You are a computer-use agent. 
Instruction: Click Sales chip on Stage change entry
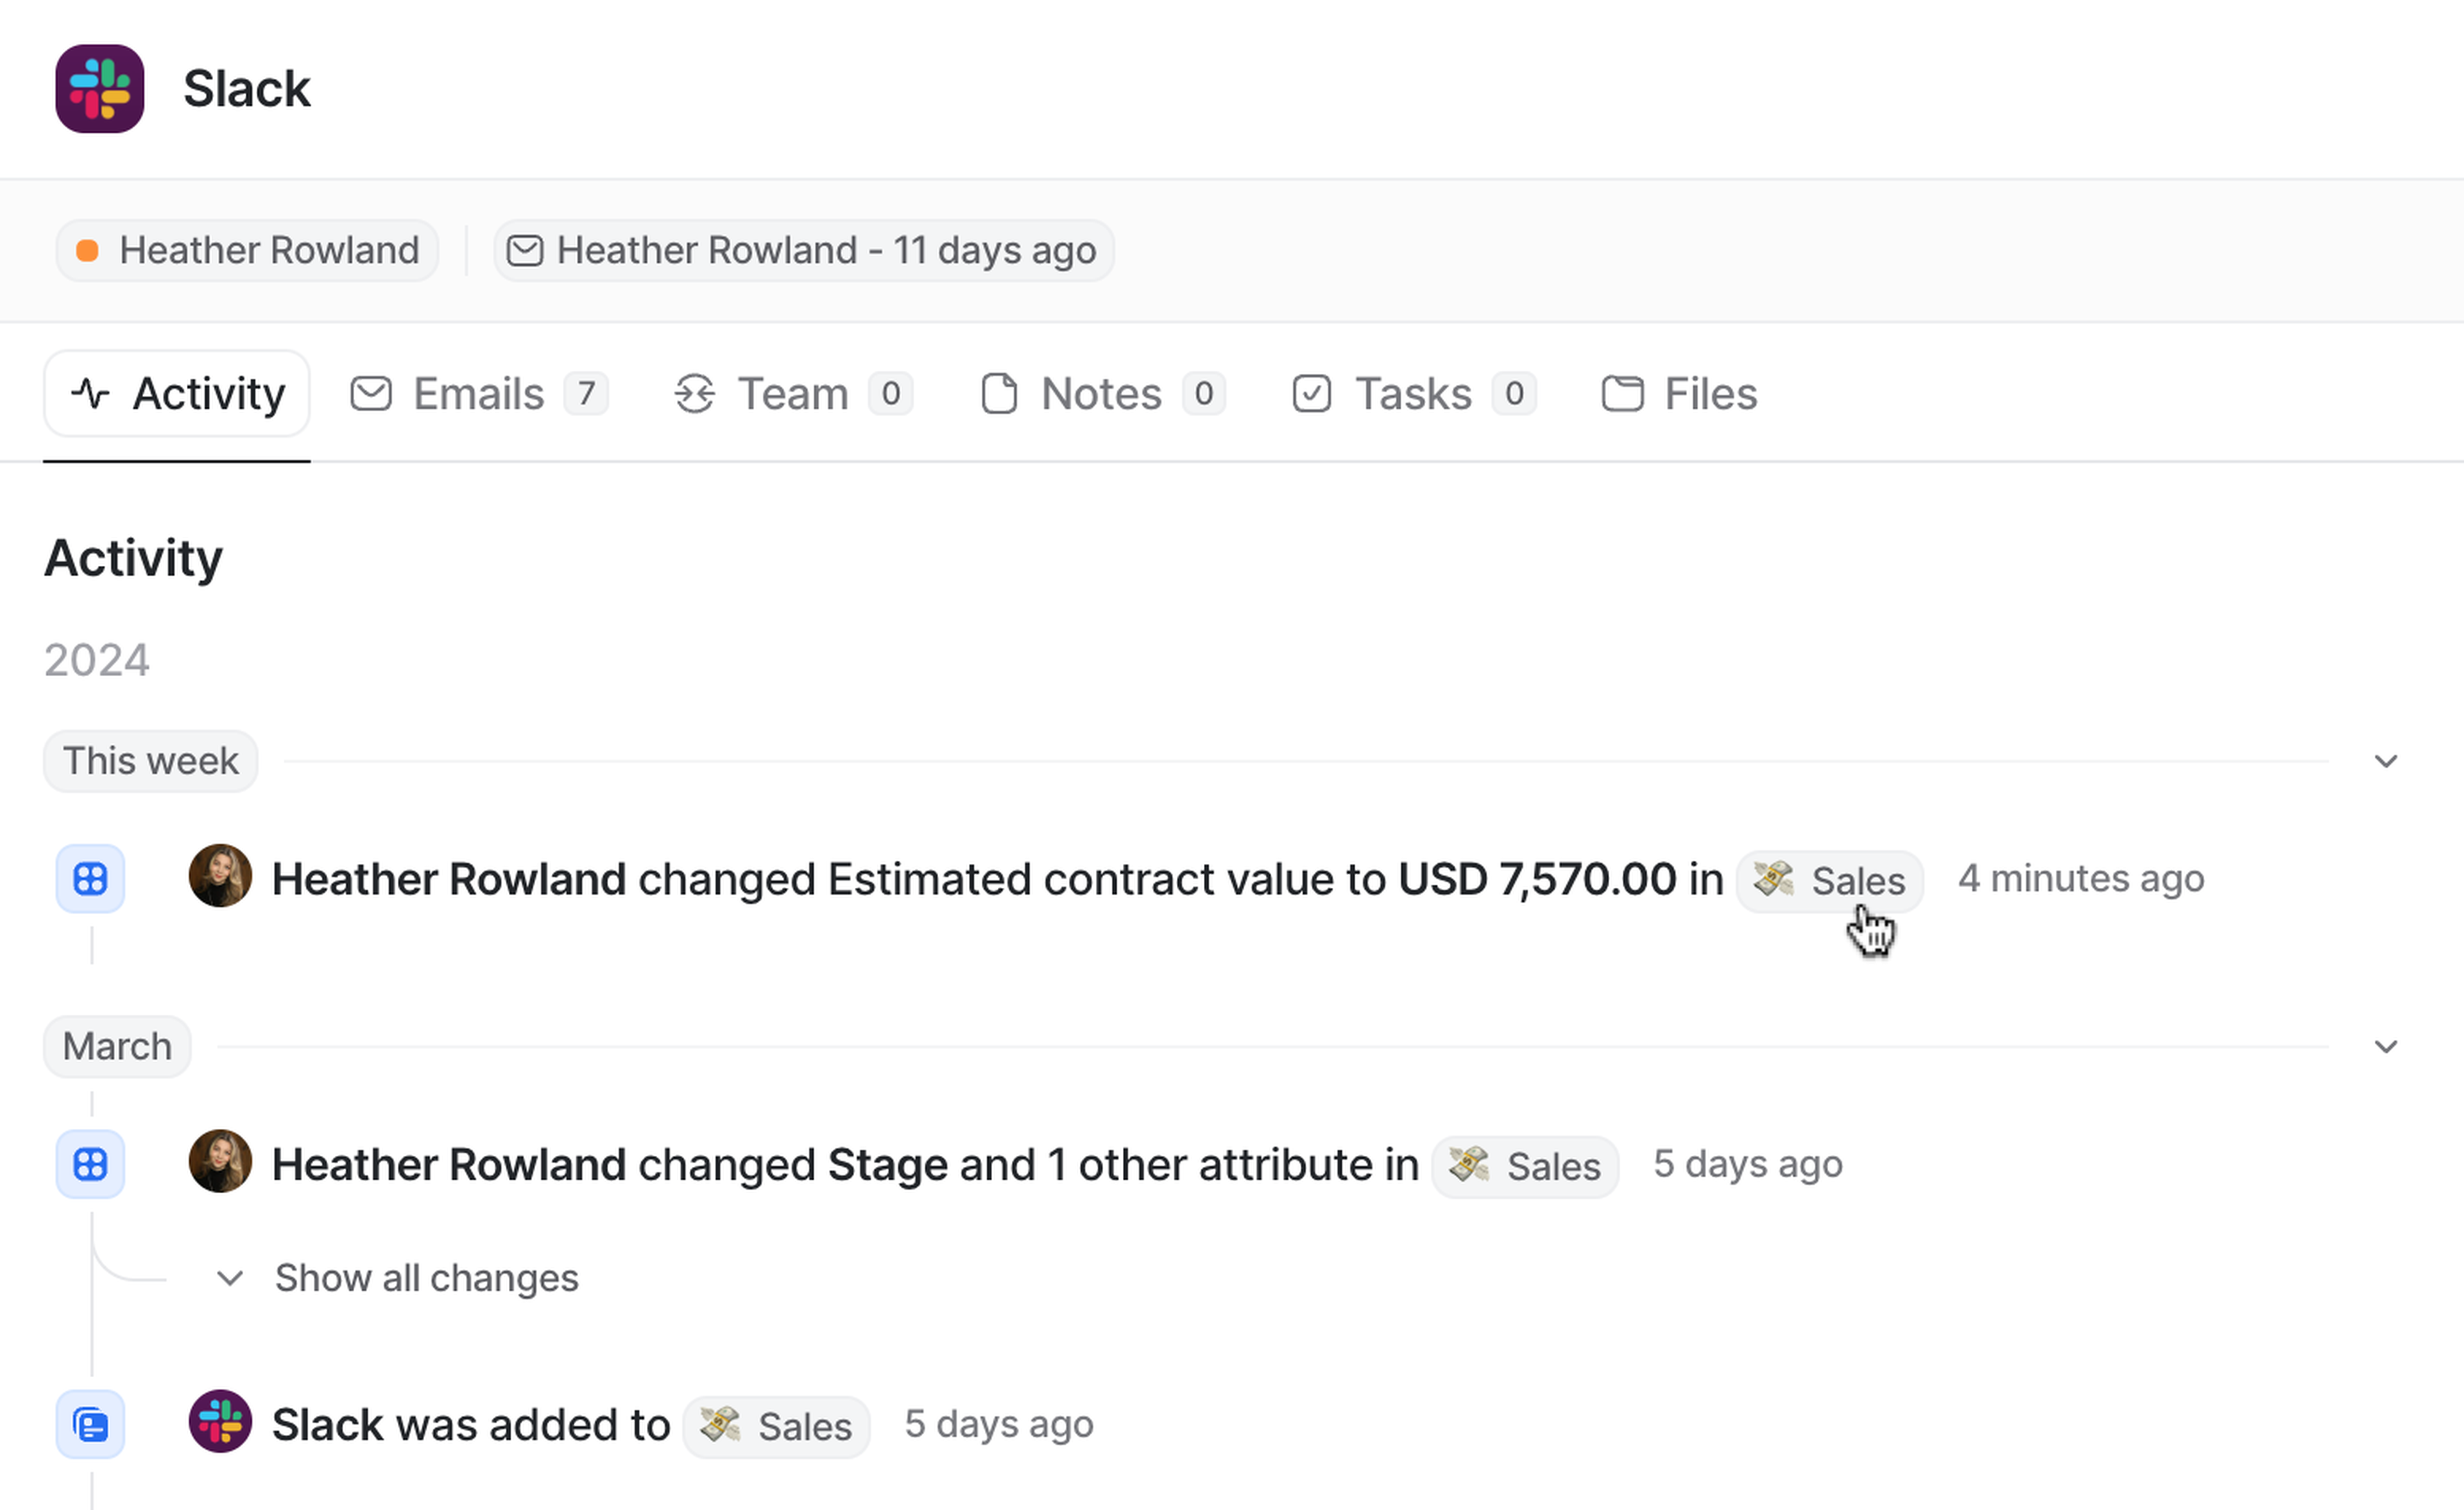[1524, 1166]
